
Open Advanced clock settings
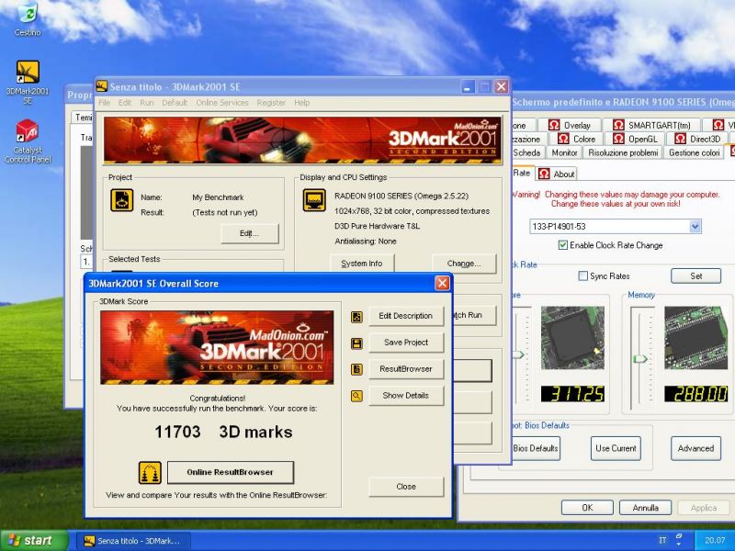(695, 448)
